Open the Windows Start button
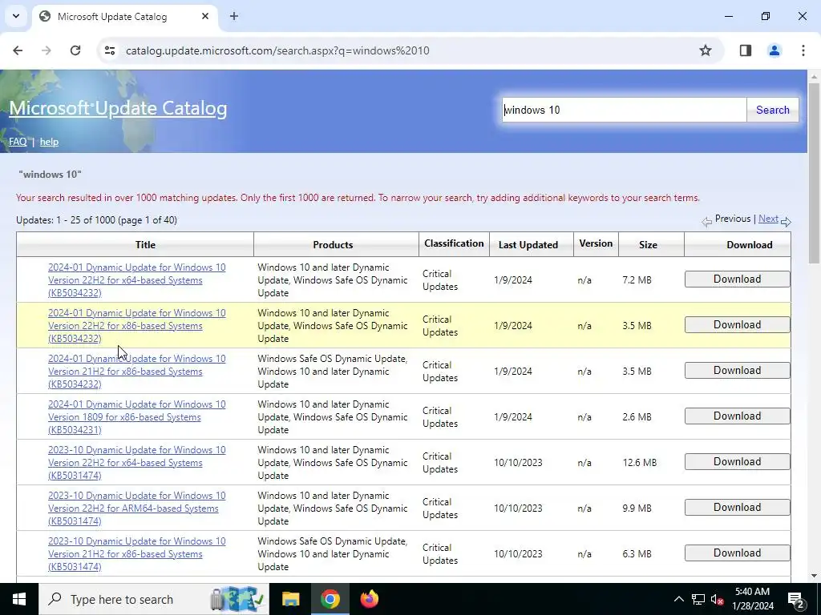The height and width of the screenshot is (615, 821). click(x=19, y=599)
